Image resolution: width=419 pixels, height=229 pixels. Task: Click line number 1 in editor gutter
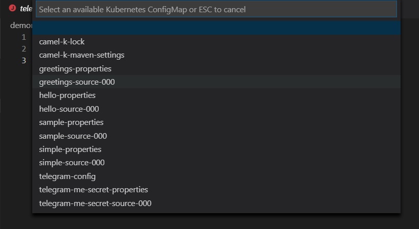click(24, 37)
